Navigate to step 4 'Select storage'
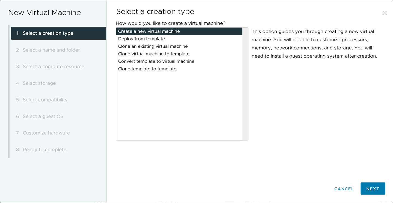This screenshot has height=203, width=393. [x=39, y=83]
